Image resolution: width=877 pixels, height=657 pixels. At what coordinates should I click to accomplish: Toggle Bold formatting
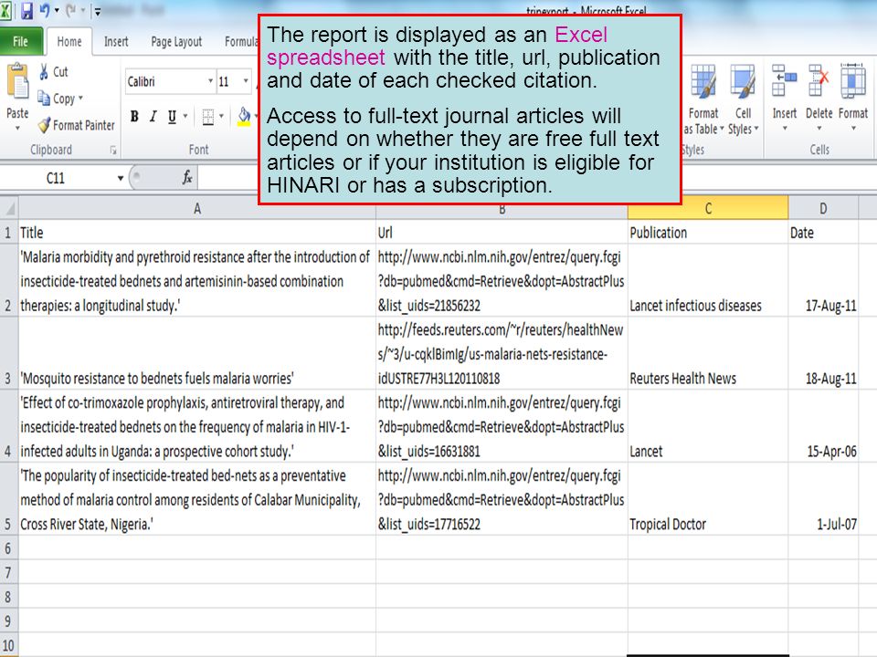134,116
